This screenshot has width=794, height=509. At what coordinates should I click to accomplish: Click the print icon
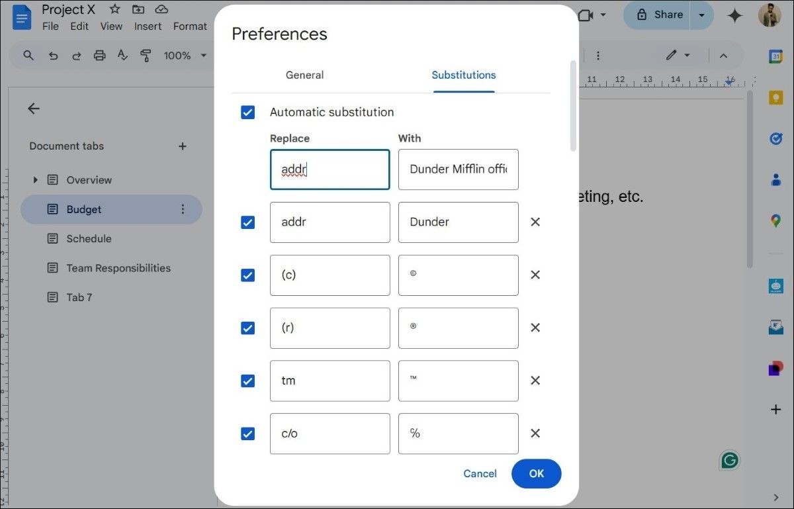click(x=99, y=56)
